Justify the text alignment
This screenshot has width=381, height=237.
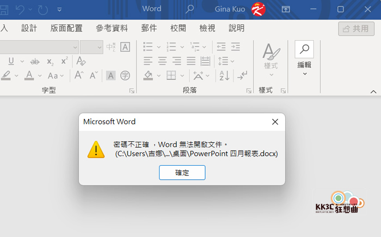click(x=191, y=61)
